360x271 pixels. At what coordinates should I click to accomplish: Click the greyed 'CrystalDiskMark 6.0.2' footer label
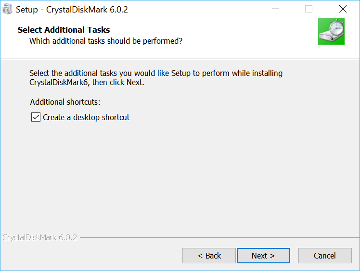pyautogui.click(x=40, y=237)
